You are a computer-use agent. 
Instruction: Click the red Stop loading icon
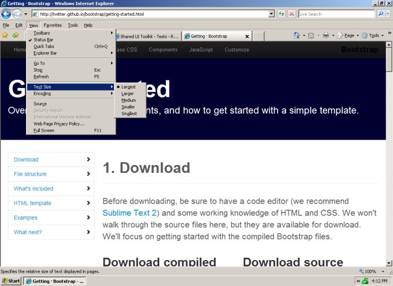click(292, 14)
